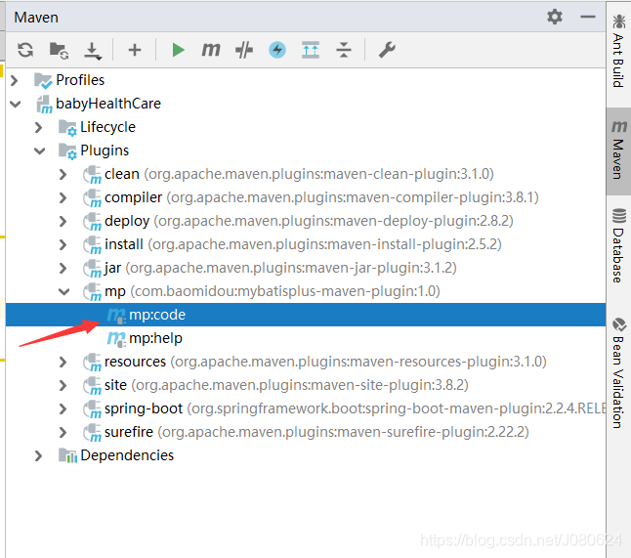Collapse the Plugins node
The height and width of the screenshot is (558, 631).
tap(39, 150)
